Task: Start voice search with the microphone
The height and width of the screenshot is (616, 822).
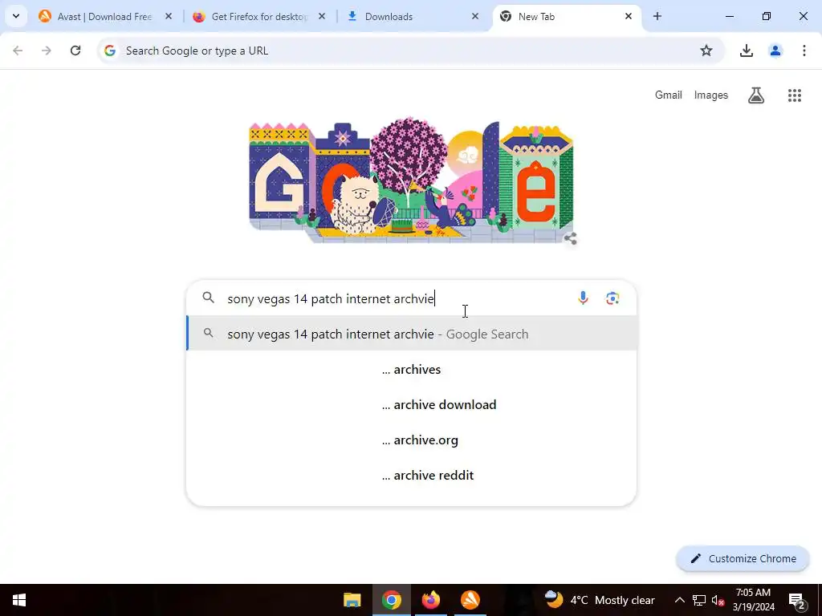Action: point(583,298)
